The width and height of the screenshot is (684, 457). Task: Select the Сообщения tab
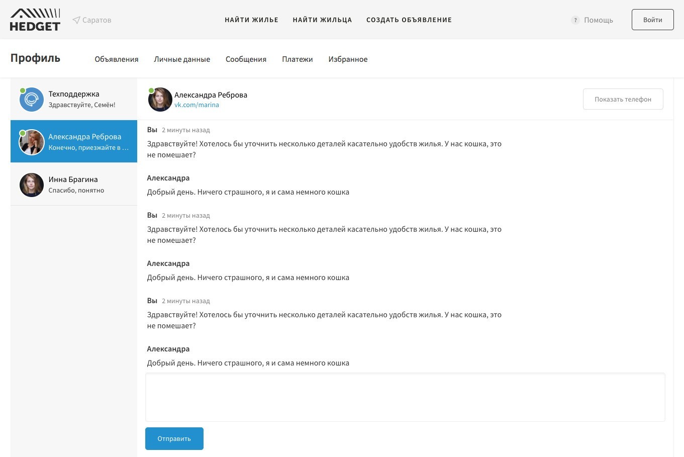[x=246, y=59]
